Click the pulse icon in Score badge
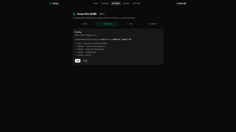The image size is (236, 132). coord(177,3)
